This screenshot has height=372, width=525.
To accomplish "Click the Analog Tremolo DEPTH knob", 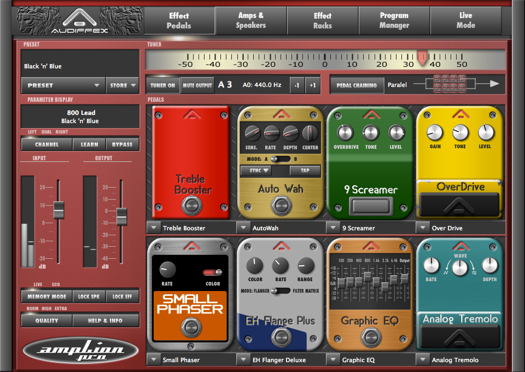I will click(489, 266).
